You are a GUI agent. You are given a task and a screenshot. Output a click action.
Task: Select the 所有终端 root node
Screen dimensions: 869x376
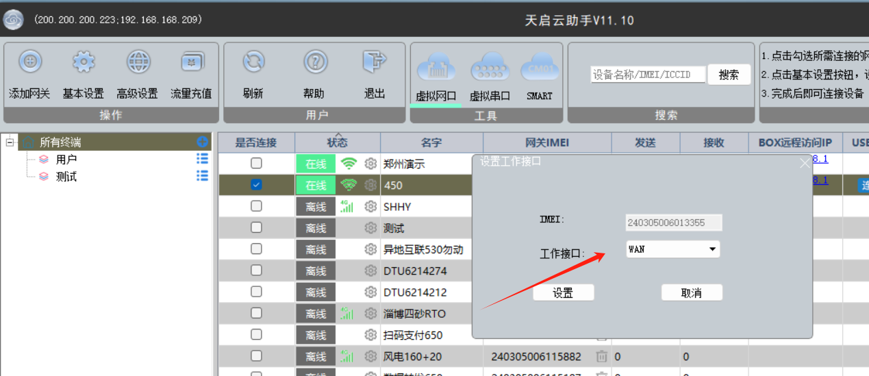pos(60,142)
